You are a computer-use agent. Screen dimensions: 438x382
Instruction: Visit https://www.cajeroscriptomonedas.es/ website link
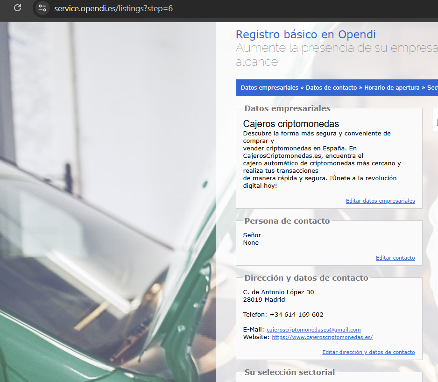click(322, 337)
